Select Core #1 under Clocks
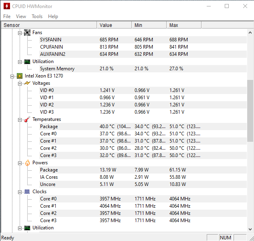The image size is (254, 241). click(143, 206)
